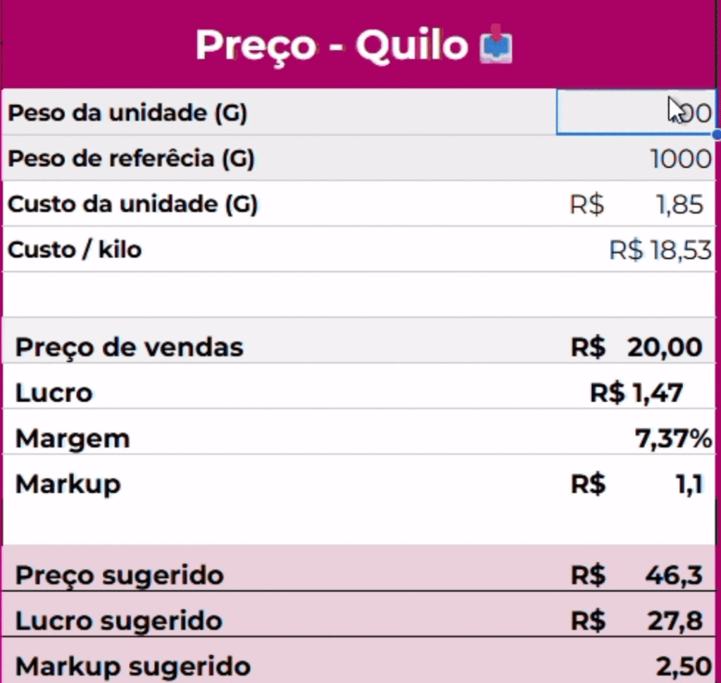Select the Preço de vendas label cell
This screenshot has width=721, height=683.
pyautogui.click(x=130, y=347)
